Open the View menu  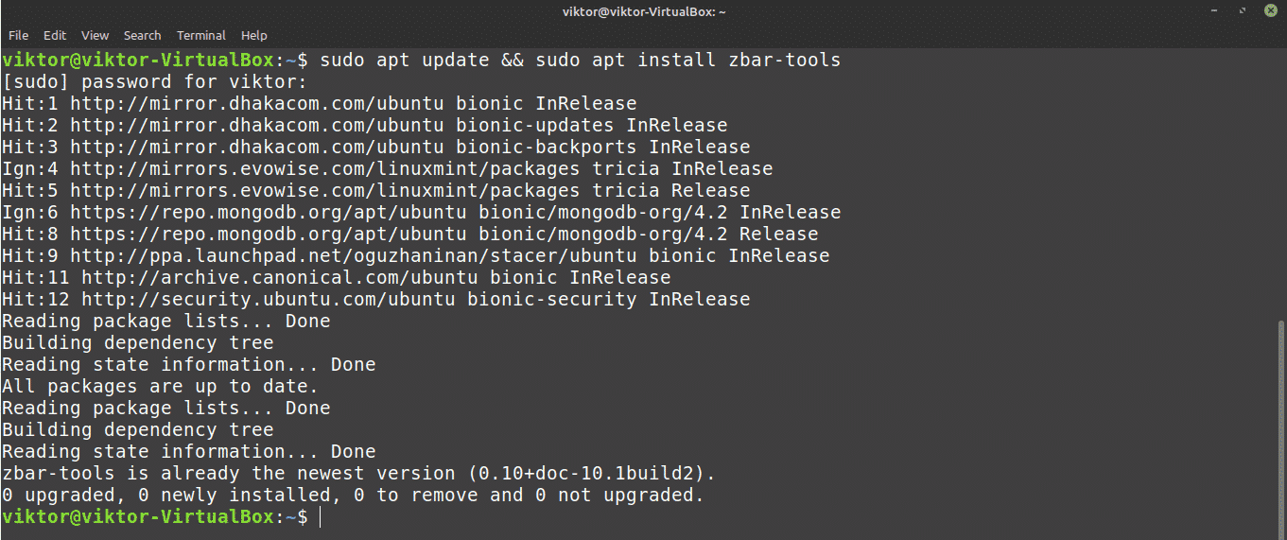(95, 35)
